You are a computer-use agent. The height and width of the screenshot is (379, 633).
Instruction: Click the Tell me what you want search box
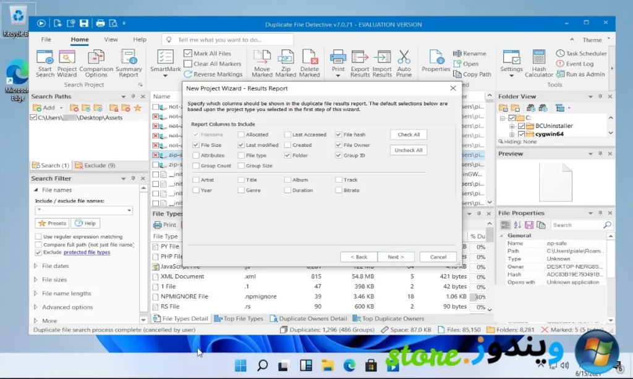pos(229,40)
